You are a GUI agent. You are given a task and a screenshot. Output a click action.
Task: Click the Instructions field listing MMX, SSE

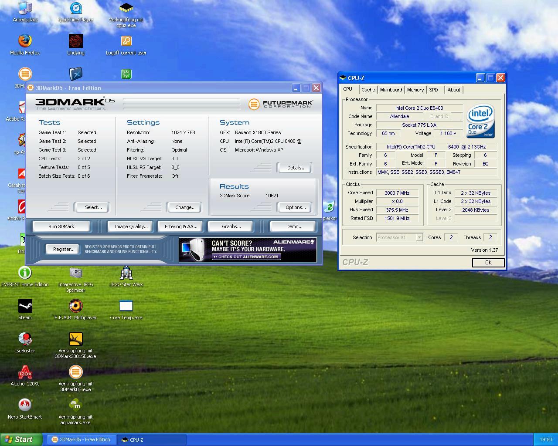pyautogui.click(x=436, y=172)
